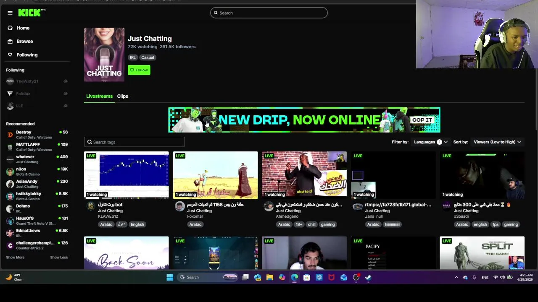Click the taskbar Search box
Viewport: 538px width, 302px height.
[x=208, y=277]
